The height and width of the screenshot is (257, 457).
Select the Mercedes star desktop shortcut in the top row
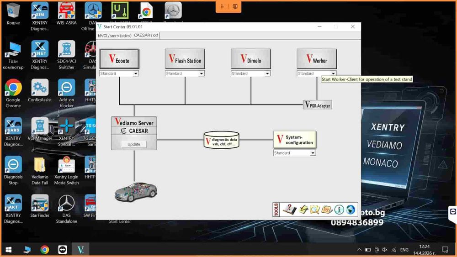(173, 11)
